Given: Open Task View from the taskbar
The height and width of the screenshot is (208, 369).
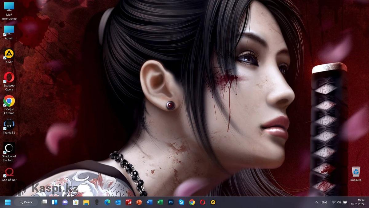Looking at the screenshot, I should point(45,202).
